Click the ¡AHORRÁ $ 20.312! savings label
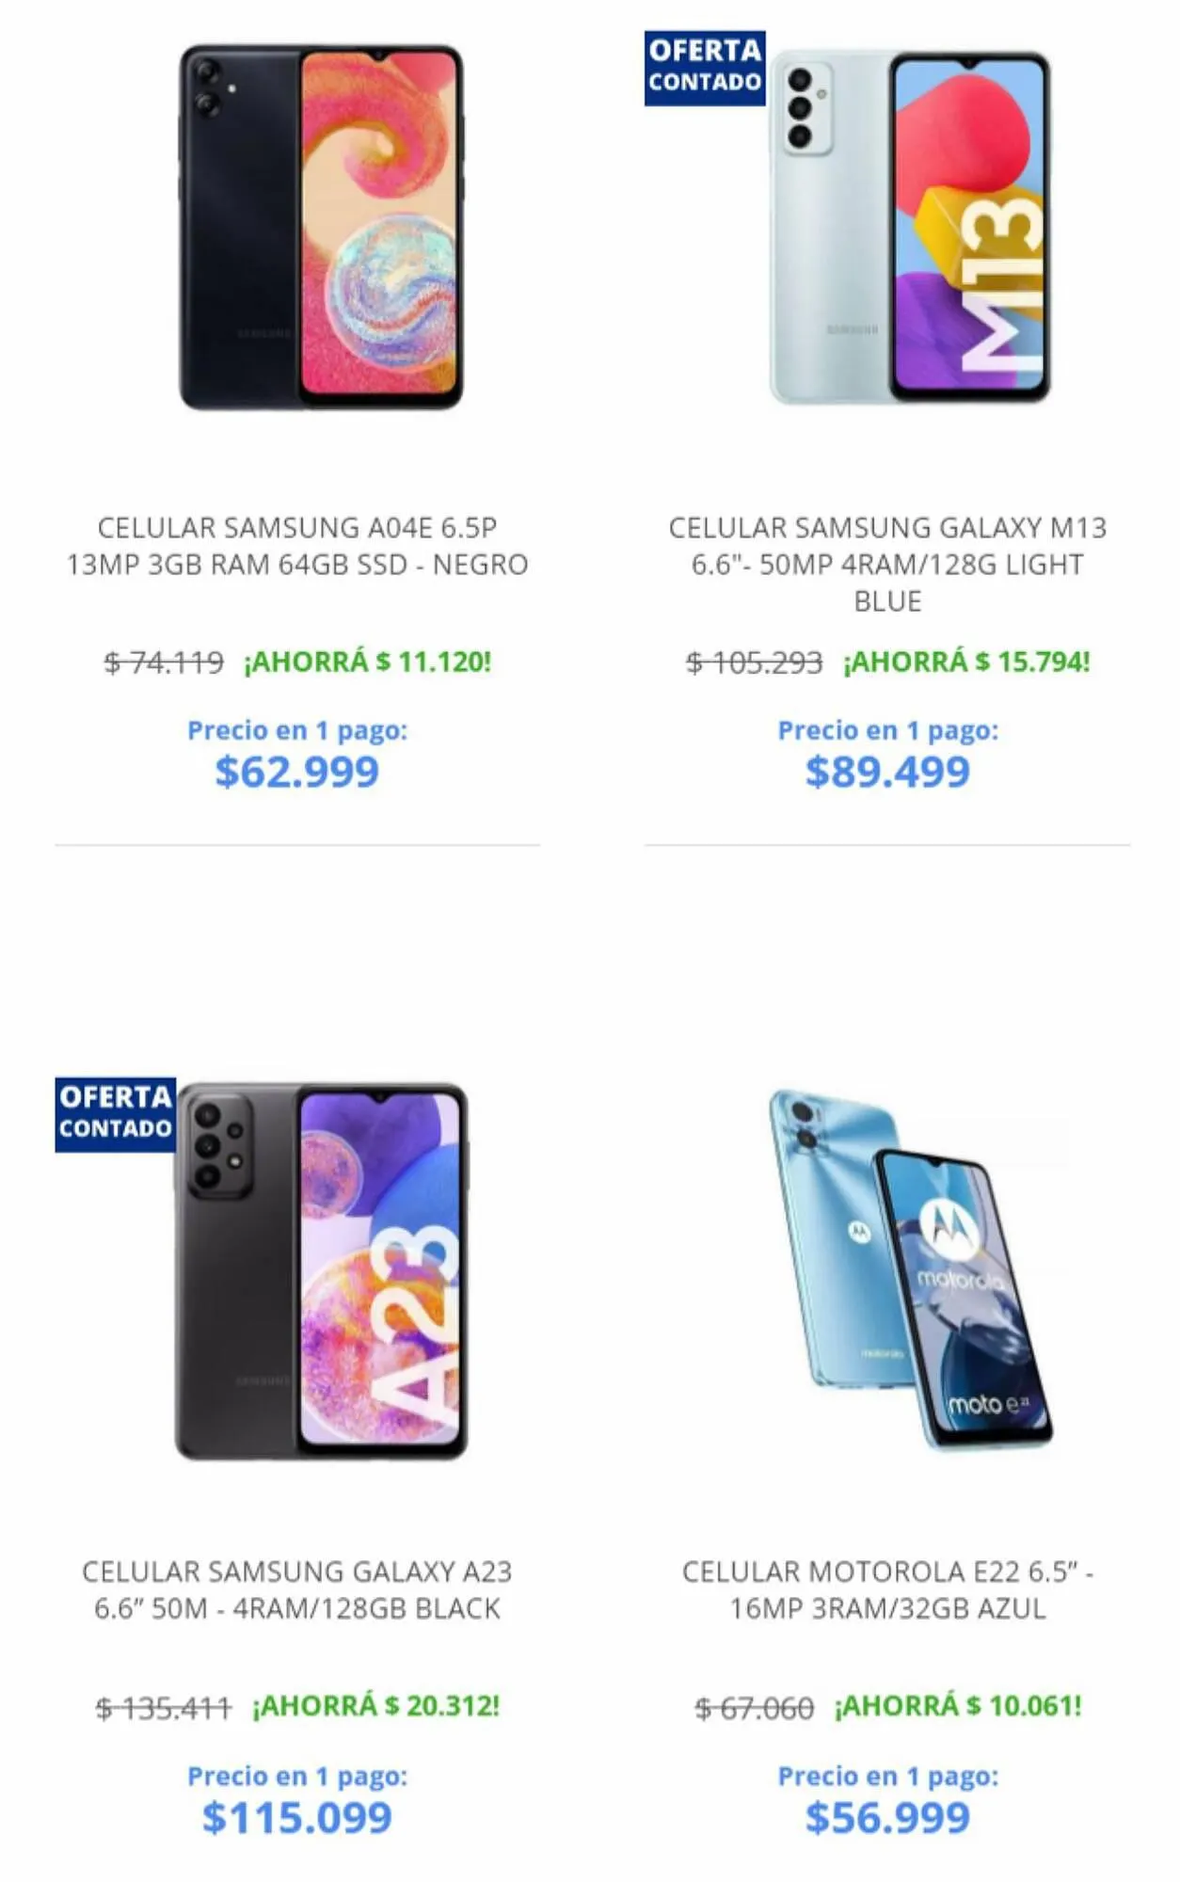The height and width of the screenshot is (1882, 1180). point(375,1705)
